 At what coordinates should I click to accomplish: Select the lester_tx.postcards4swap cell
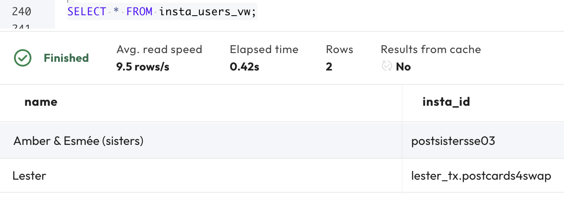pos(481,176)
